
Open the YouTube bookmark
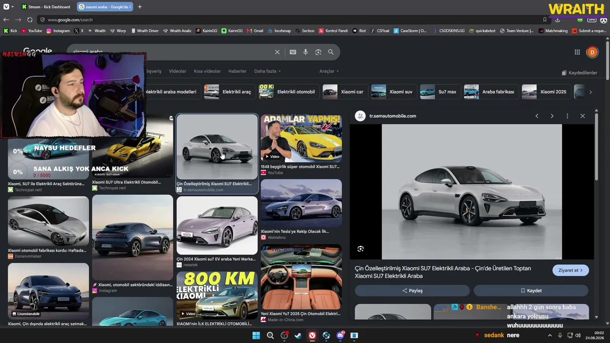32,30
